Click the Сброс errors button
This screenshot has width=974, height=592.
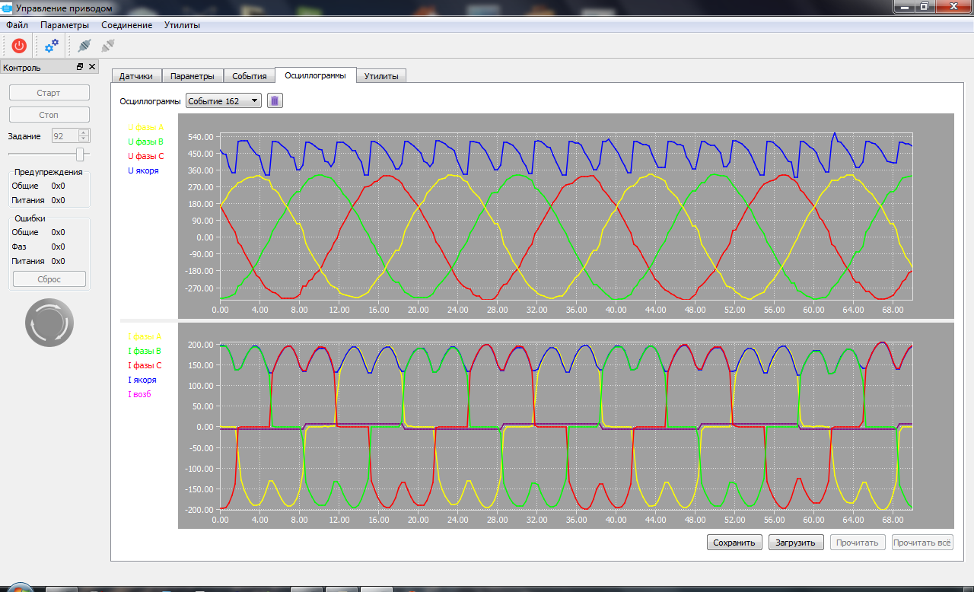pos(49,279)
